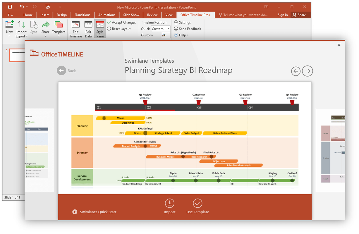Click Use Template checkmark button

[198, 203]
